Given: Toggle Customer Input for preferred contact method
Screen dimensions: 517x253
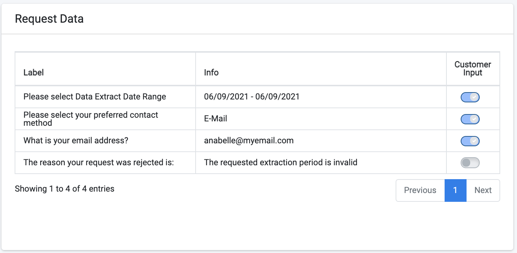Looking at the screenshot, I should [x=470, y=119].
